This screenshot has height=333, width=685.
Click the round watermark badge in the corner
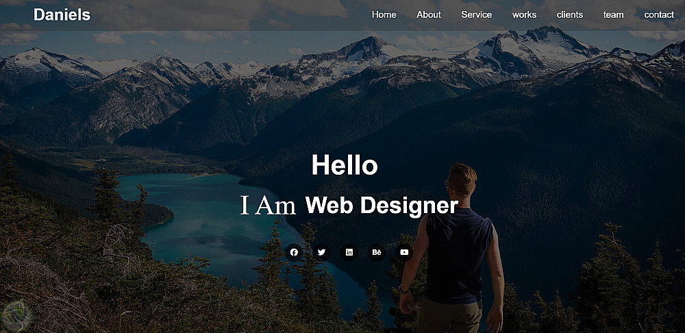[16, 315]
